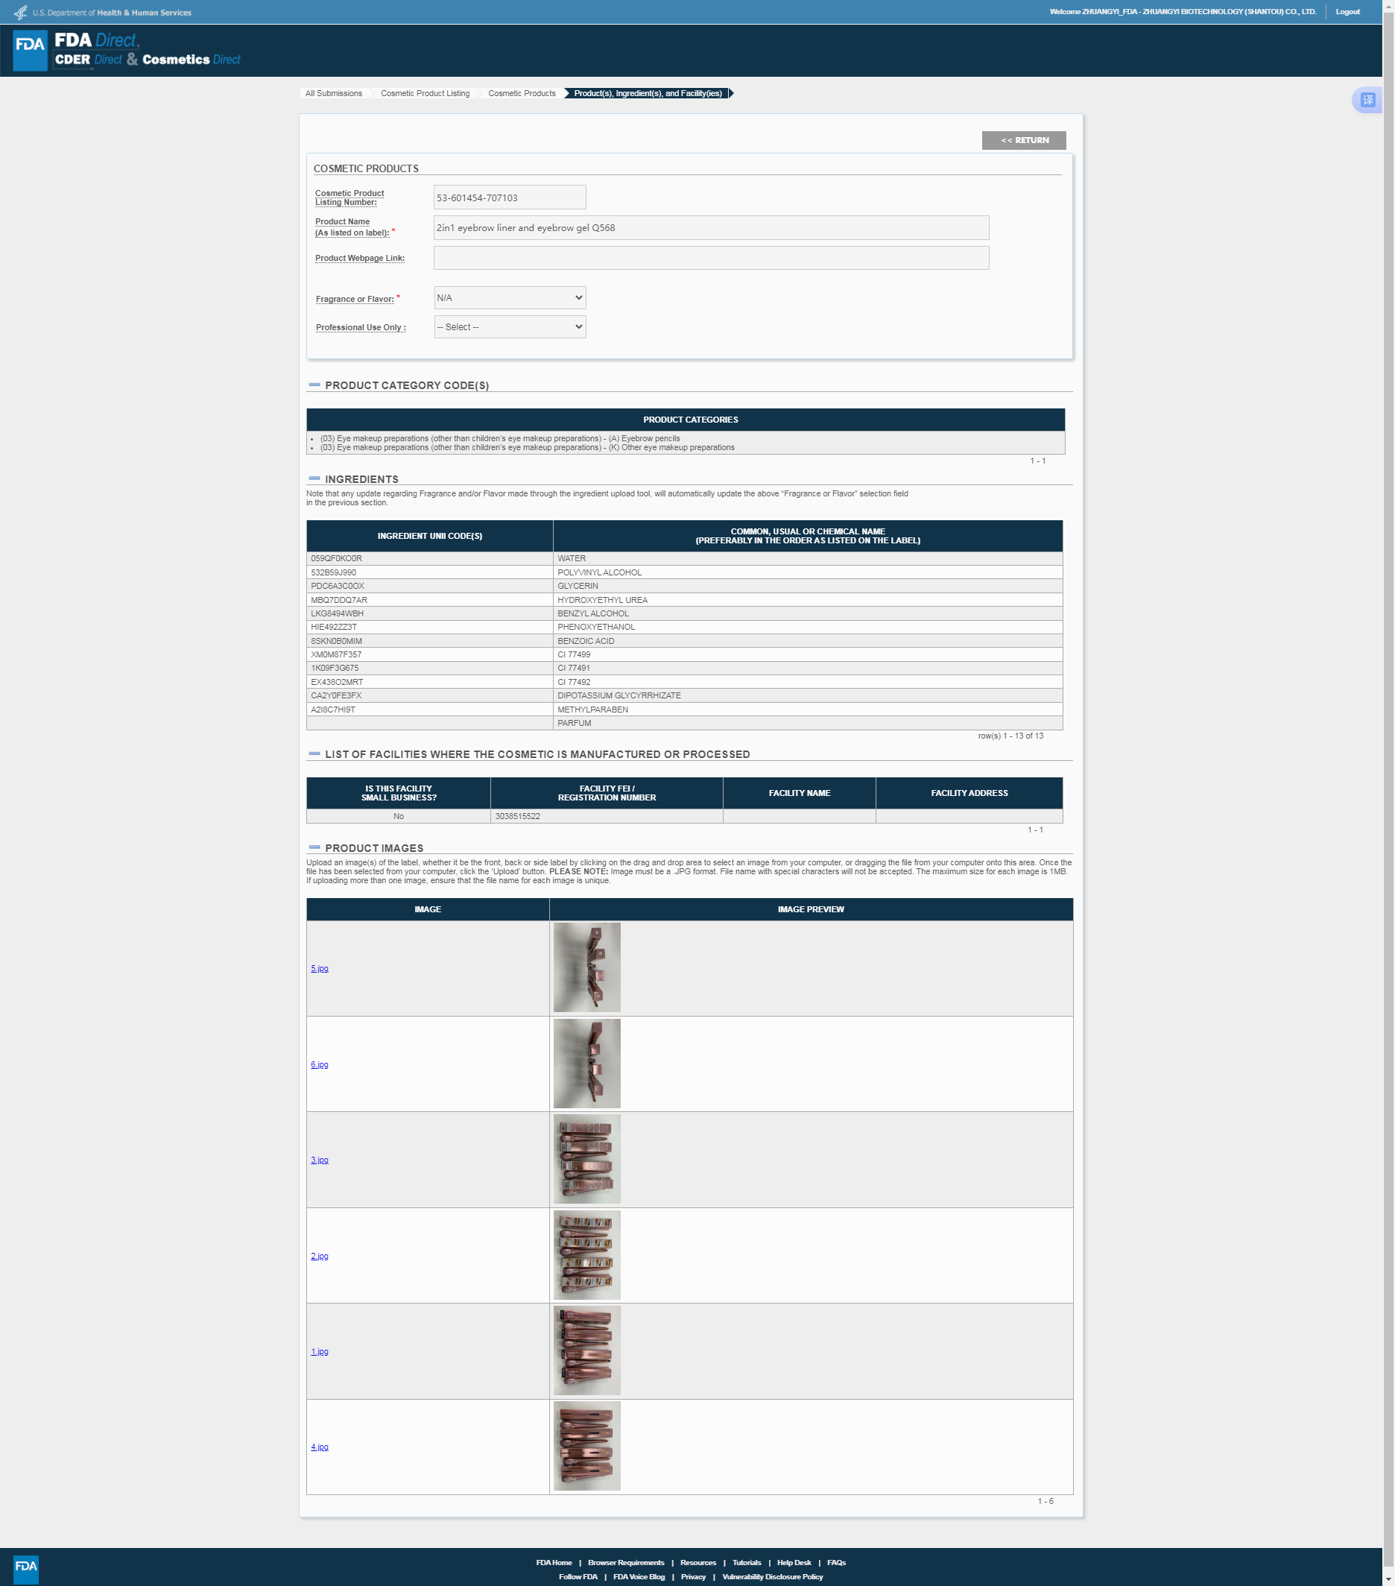The width and height of the screenshot is (1395, 1586).
Task: Select UNII code 059QF0KO0R cell
Action: tap(430, 559)
